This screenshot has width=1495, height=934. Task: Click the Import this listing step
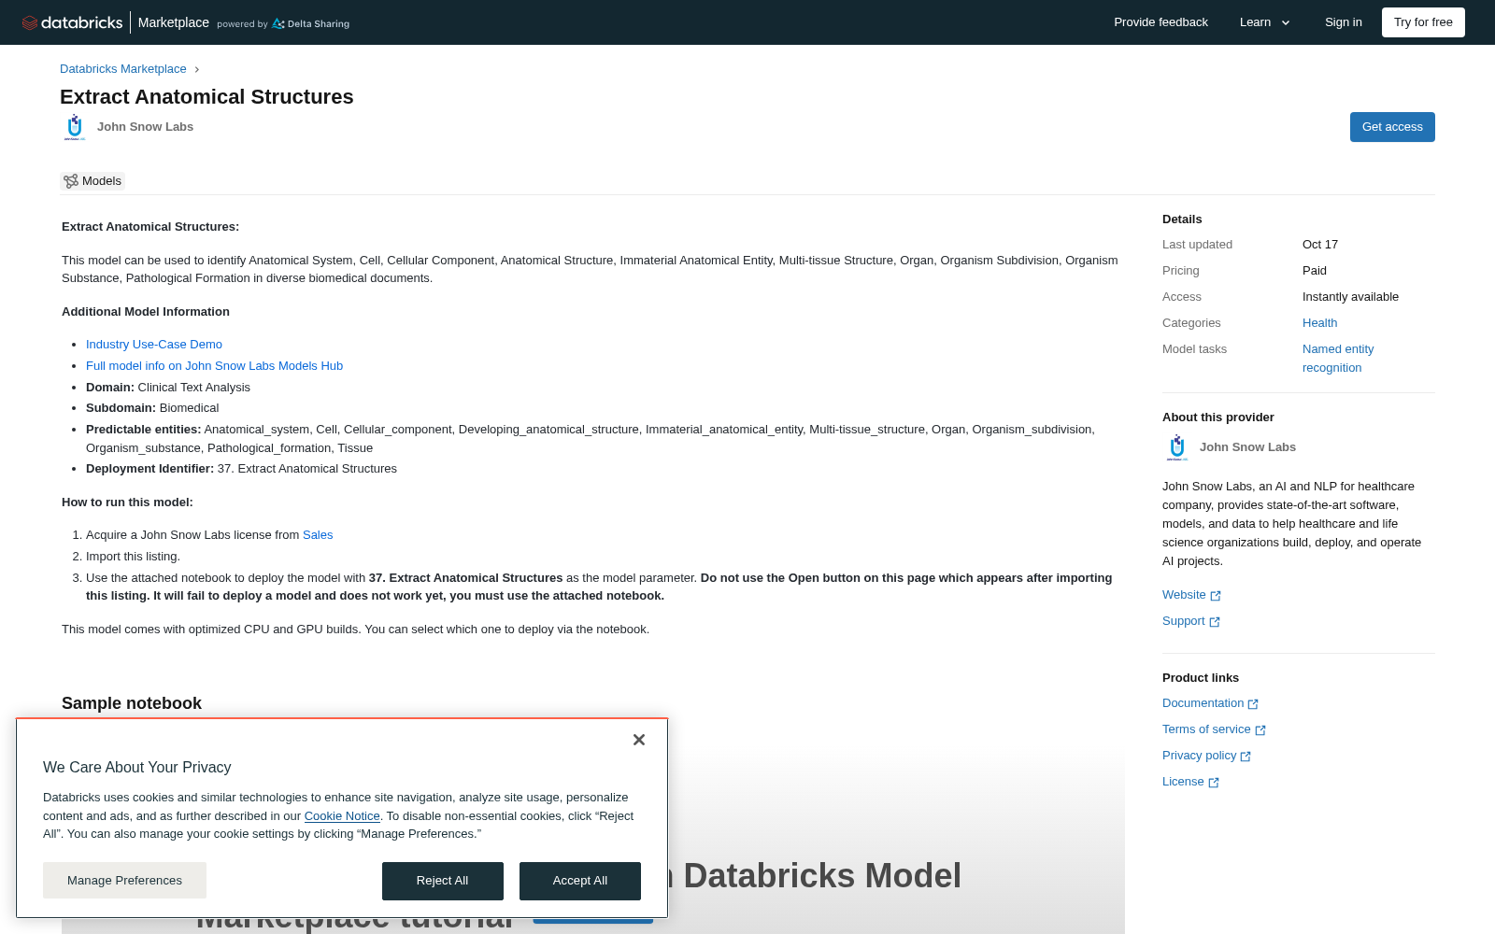133,557
